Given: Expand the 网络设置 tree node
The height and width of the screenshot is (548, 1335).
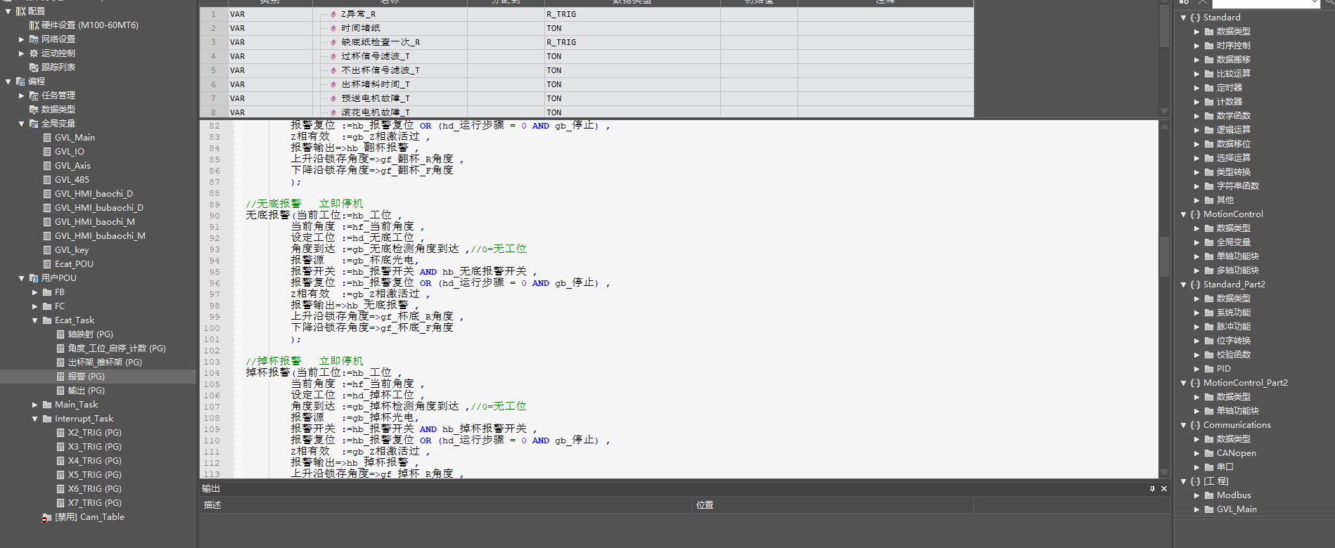Looking at the screenshot, I should [21, 39].
